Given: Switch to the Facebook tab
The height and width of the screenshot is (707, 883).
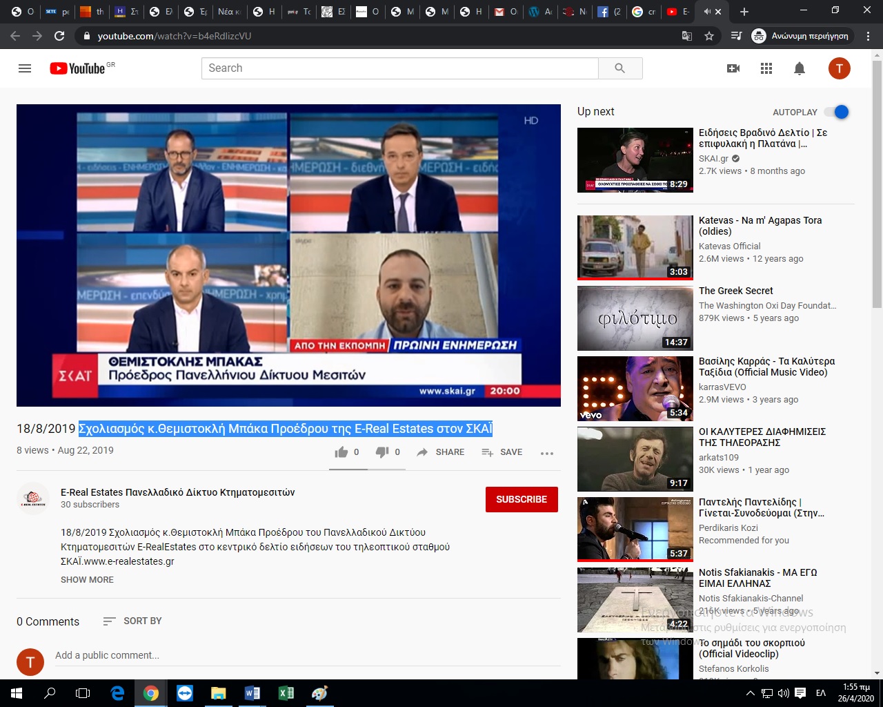Looking at the screenshot, I should pyautogui.click(x=609, y=12).
